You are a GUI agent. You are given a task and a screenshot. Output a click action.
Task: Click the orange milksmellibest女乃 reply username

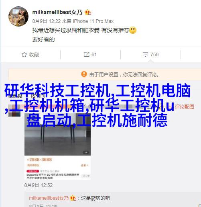click(x=49, y=198)
